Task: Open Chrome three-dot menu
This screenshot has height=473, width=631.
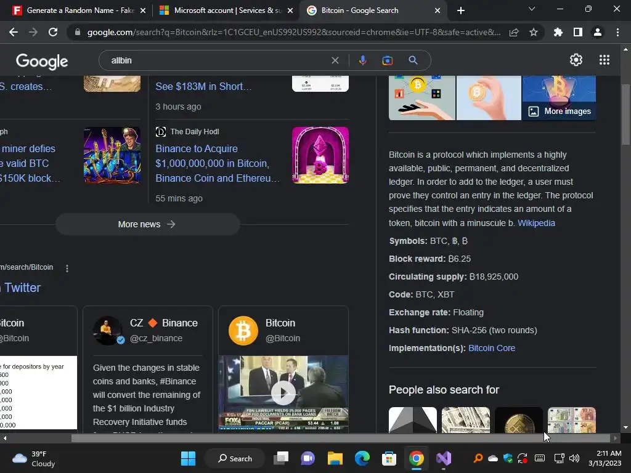Action: pyautogui.click(x=617, y=33)
